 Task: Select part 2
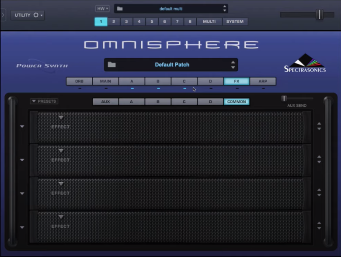pos(114,21)
